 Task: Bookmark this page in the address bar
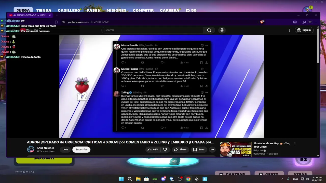coord(56,22)
